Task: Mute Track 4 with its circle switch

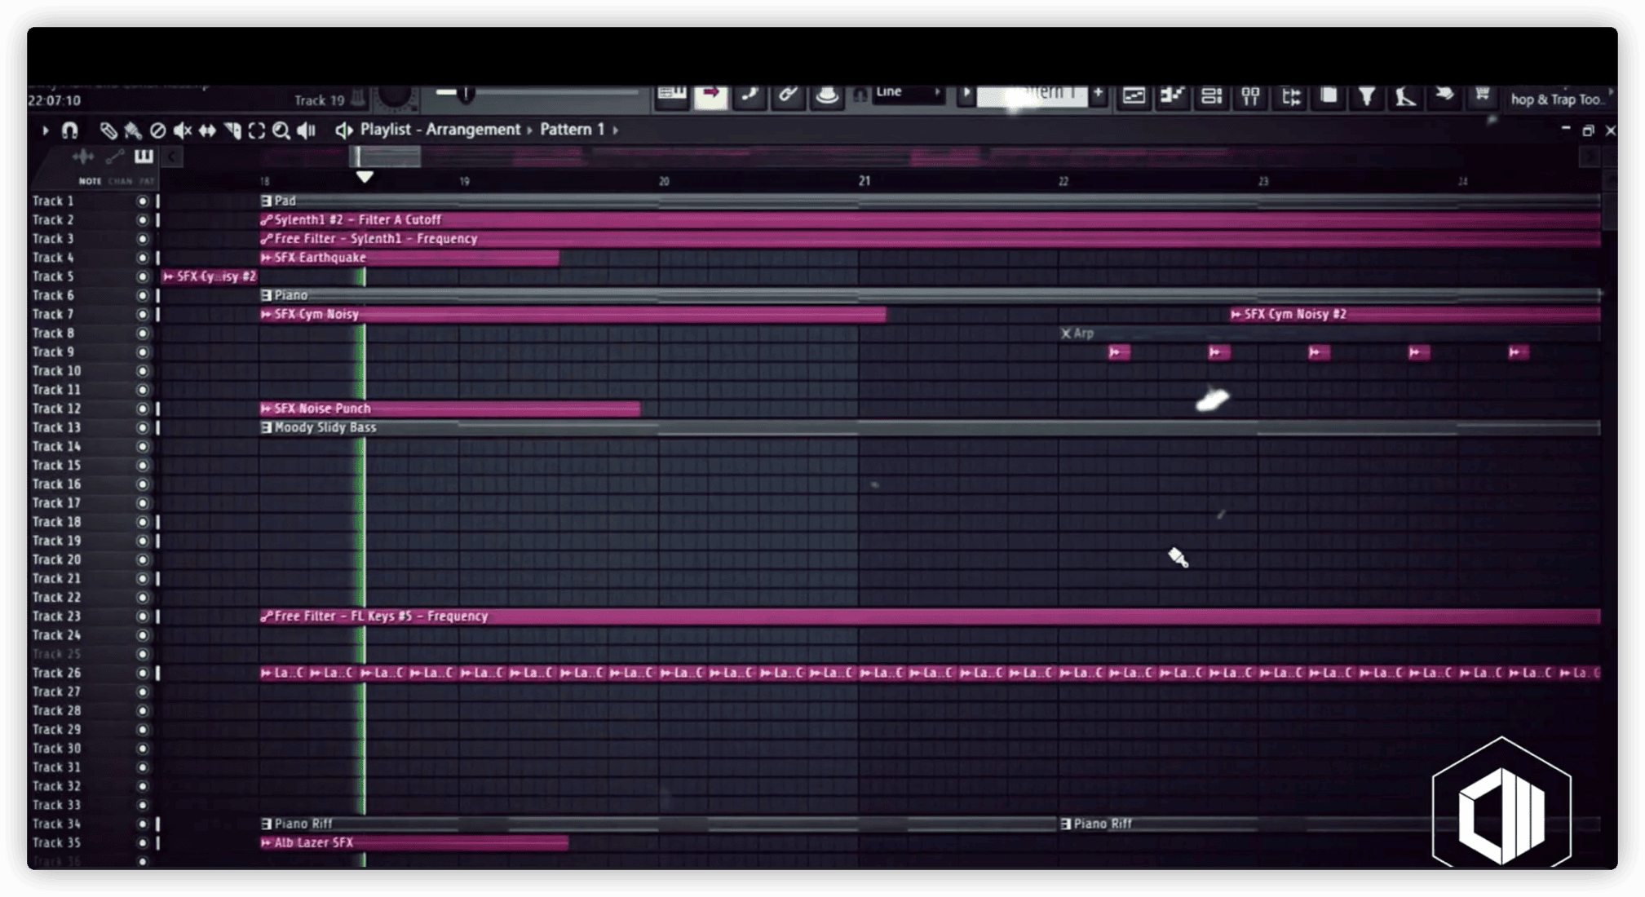Action: [143, 258]
